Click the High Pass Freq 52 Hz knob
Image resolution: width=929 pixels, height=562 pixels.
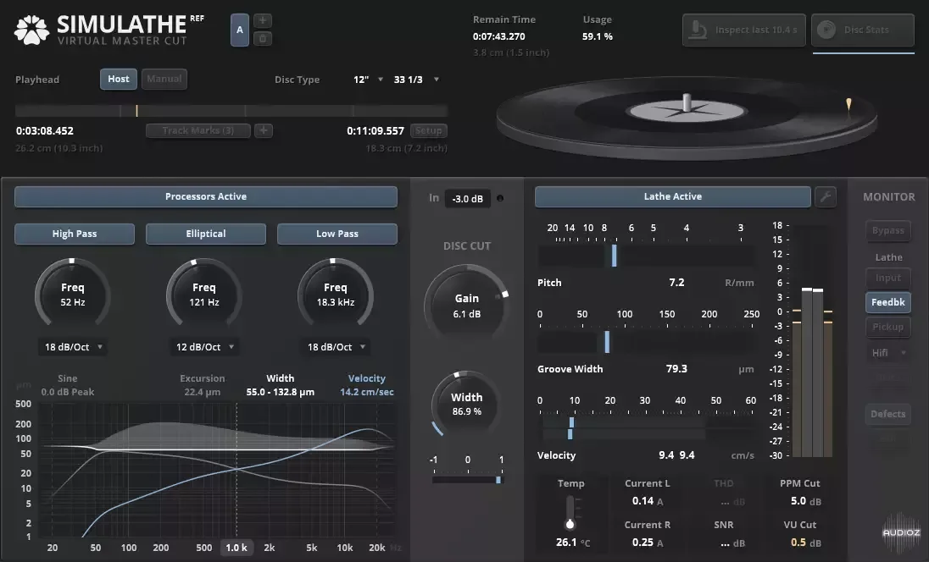72,294
